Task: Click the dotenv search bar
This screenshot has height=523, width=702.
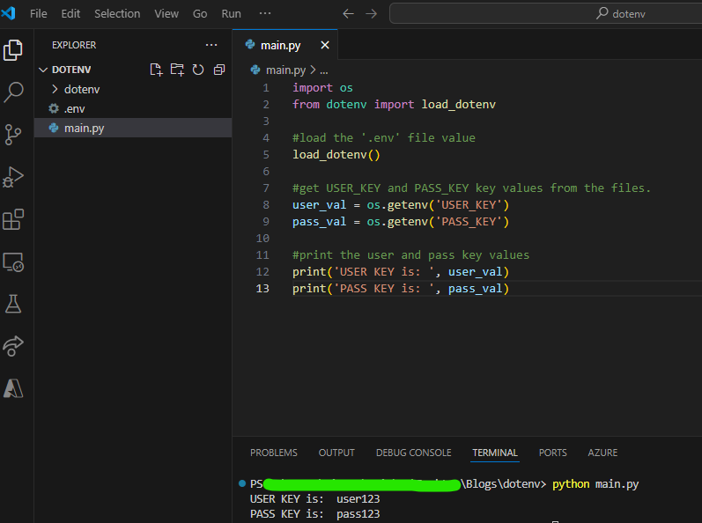Action: click(x=546, y=14)
